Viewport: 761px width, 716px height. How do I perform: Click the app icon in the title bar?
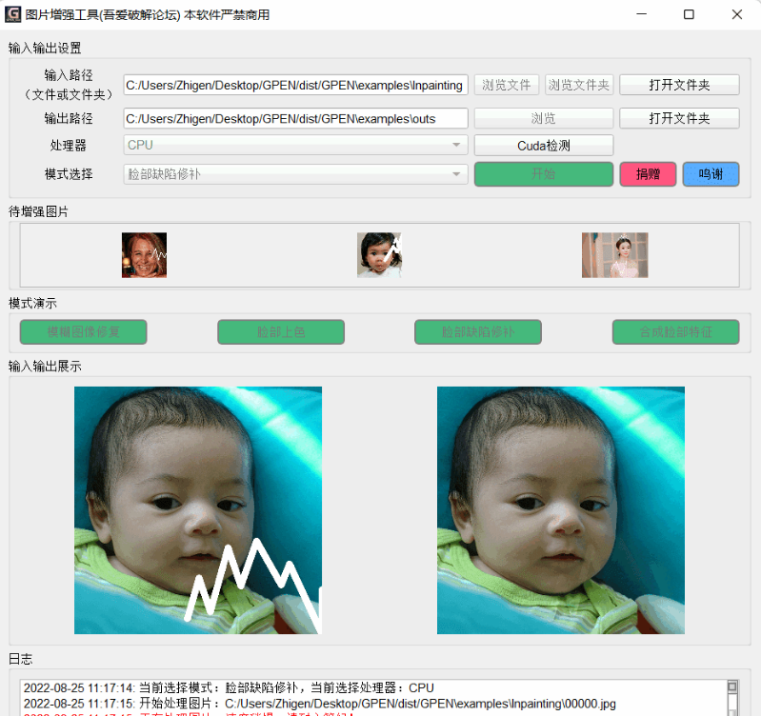pos(13,14)
